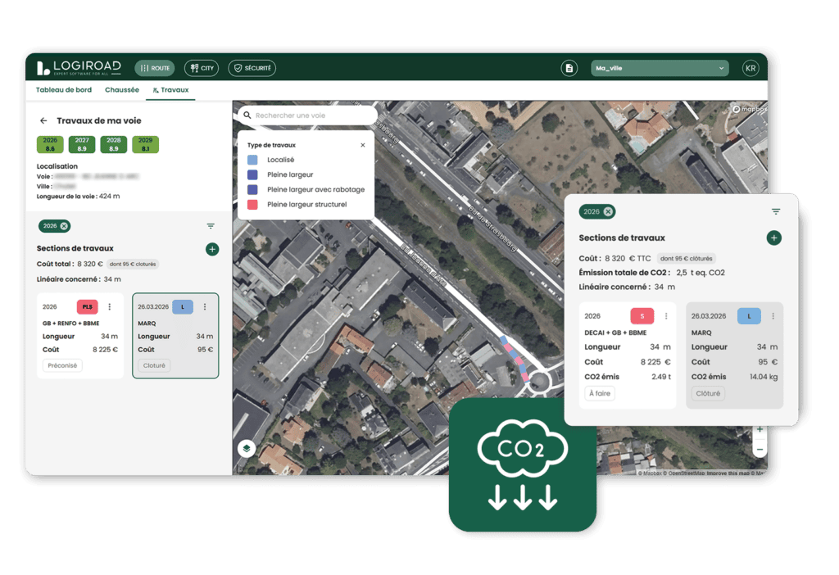This screenshot has height=575, width=839.
Task: Click 'Émission totale de CO2' line
Action: click(x=651, y=273)
